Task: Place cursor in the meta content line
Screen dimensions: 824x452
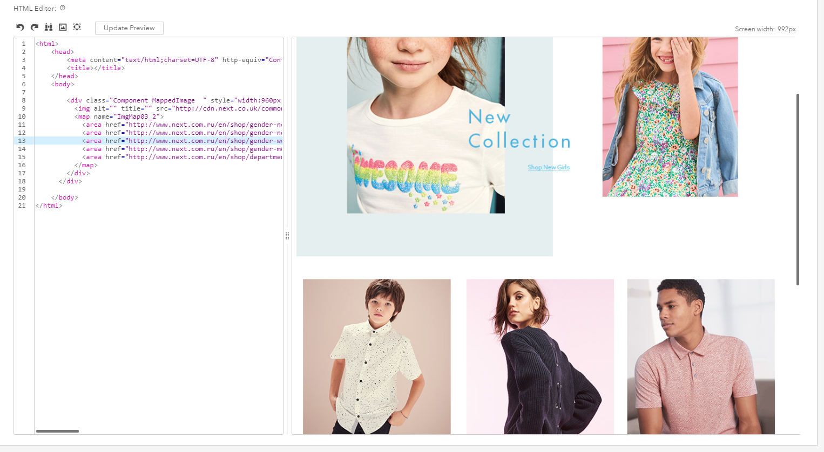Action: point(174,60)
